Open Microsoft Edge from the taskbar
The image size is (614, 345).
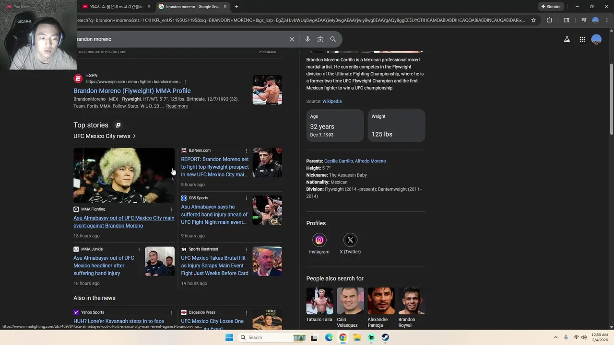(329, 337)
